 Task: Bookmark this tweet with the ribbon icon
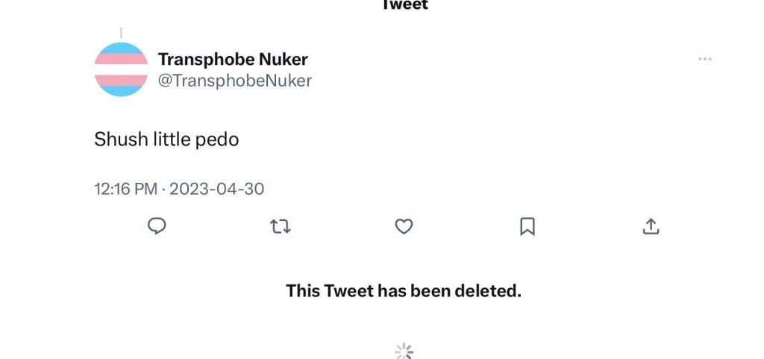click(x=527, y=226)
